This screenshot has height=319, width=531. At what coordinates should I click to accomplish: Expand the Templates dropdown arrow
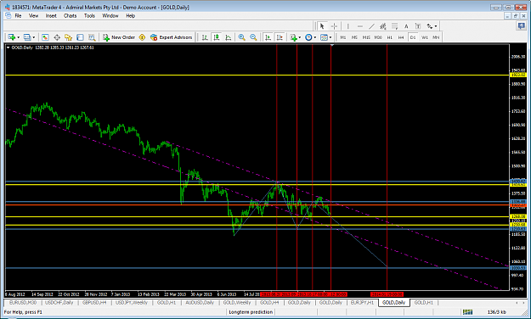[x=330, y=37]
